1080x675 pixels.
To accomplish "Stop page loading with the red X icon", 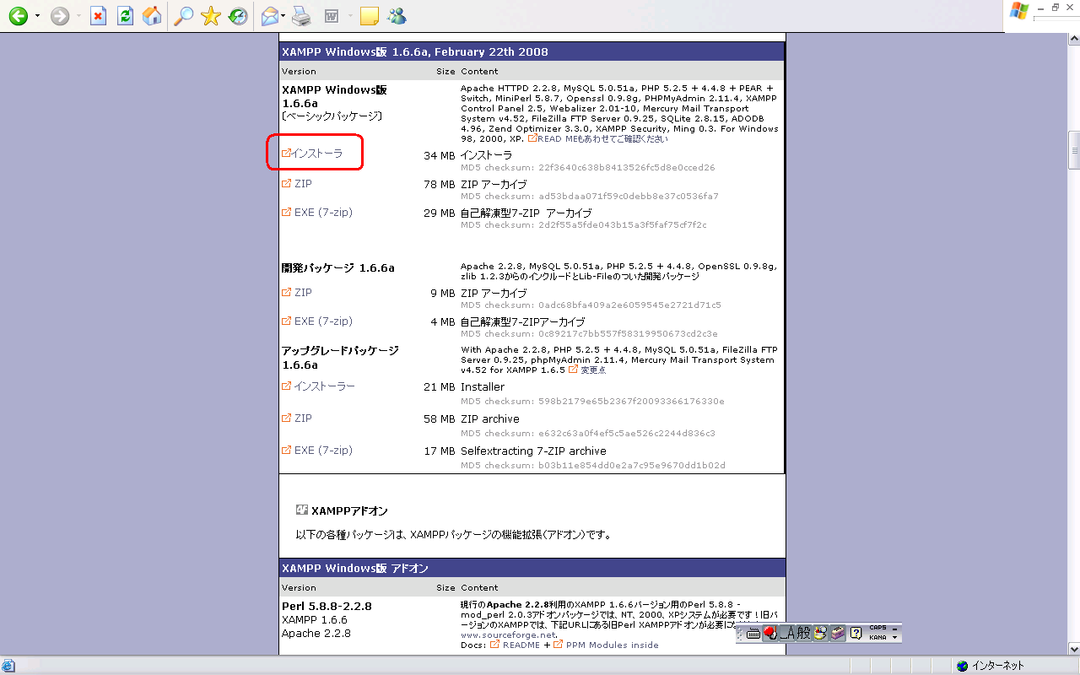I will click(99, 16).
